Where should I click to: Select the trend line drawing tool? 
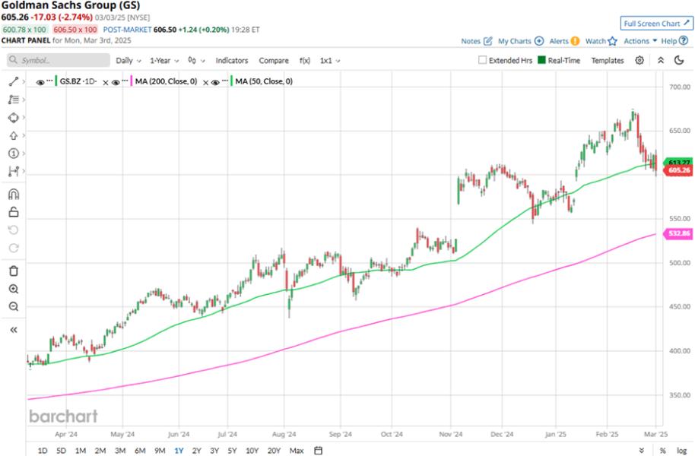coord(13,81)
